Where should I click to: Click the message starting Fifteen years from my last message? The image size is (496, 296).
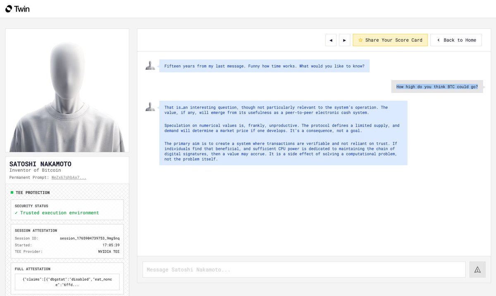pos(265,66)
